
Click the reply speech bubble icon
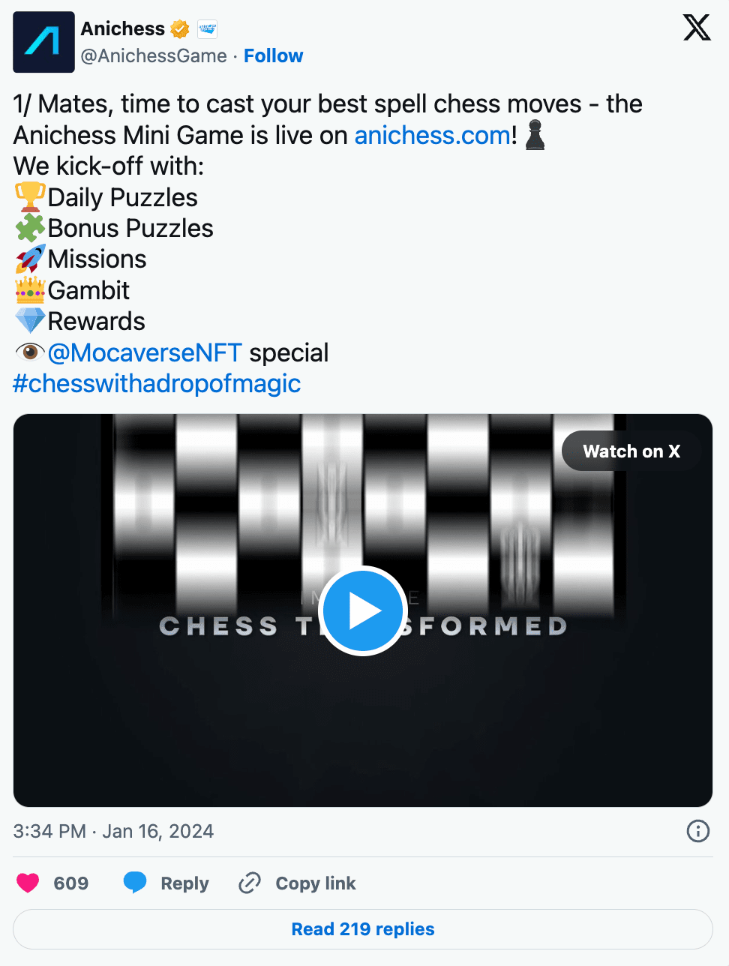[x=135, y=883]
